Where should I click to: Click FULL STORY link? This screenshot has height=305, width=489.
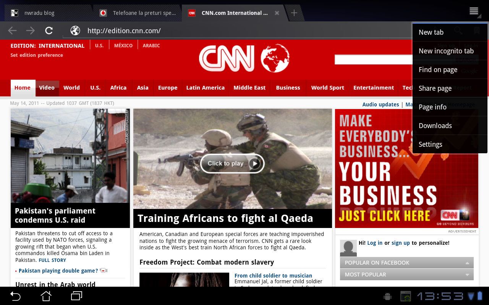tap(52, 260)
